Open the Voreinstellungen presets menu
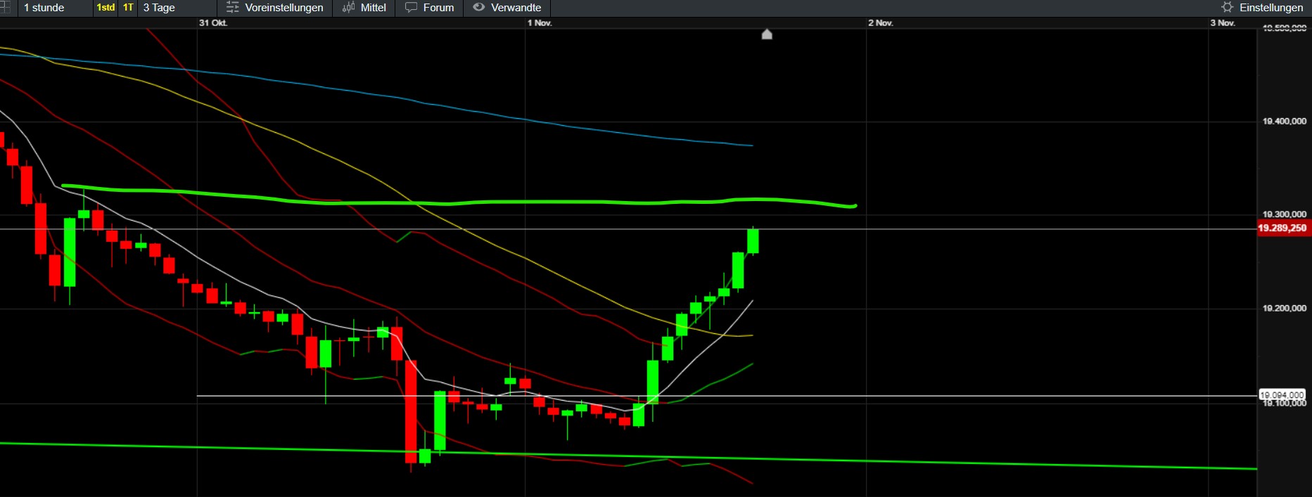This screenshot has height=497, width=1312. (275, 8)
